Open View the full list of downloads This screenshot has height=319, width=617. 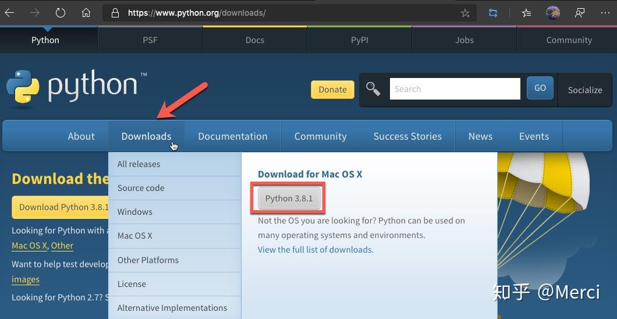(315, 250)
